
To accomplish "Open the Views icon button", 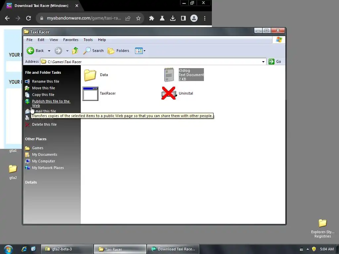I will tap(139, 51).
